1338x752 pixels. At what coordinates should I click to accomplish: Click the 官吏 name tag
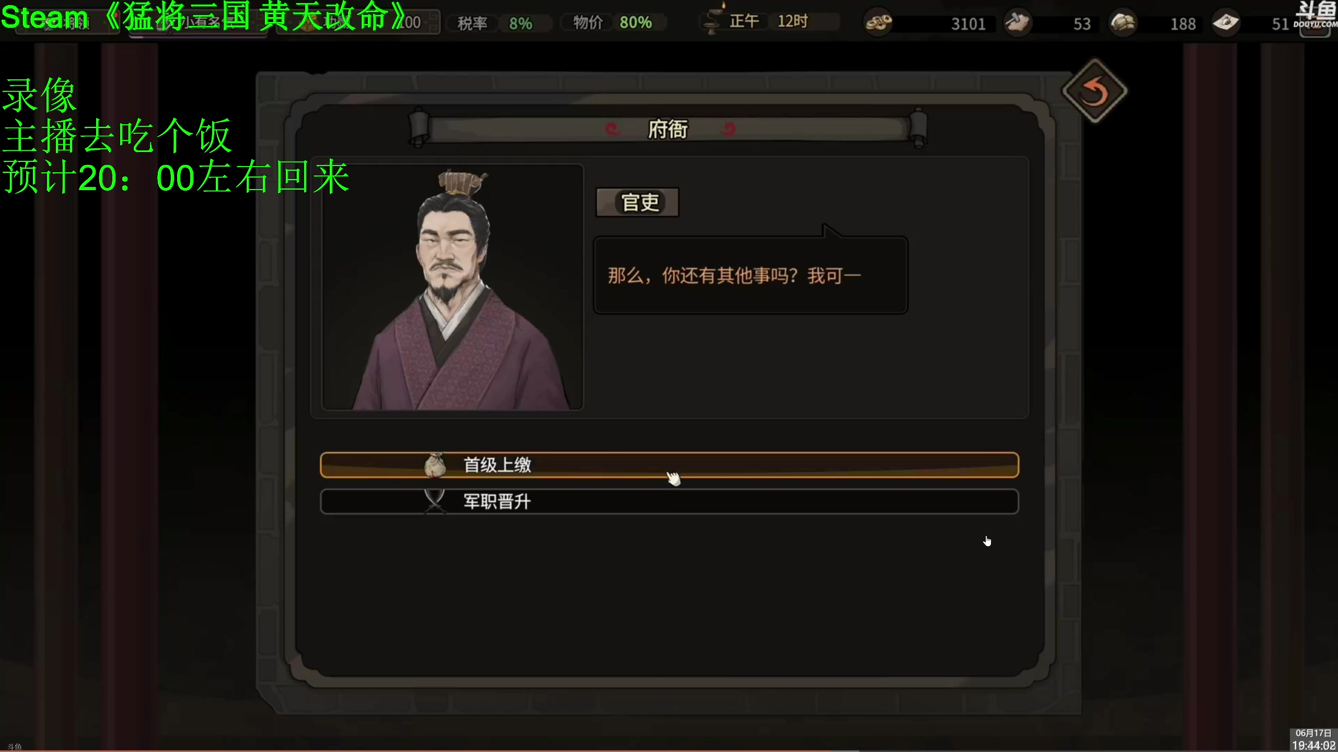tap(638, 202)
